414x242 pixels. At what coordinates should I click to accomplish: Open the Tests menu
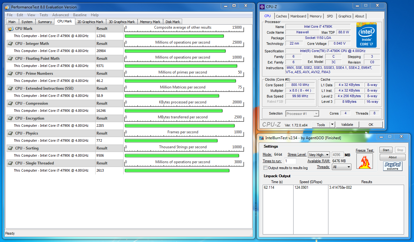point(44,15)
